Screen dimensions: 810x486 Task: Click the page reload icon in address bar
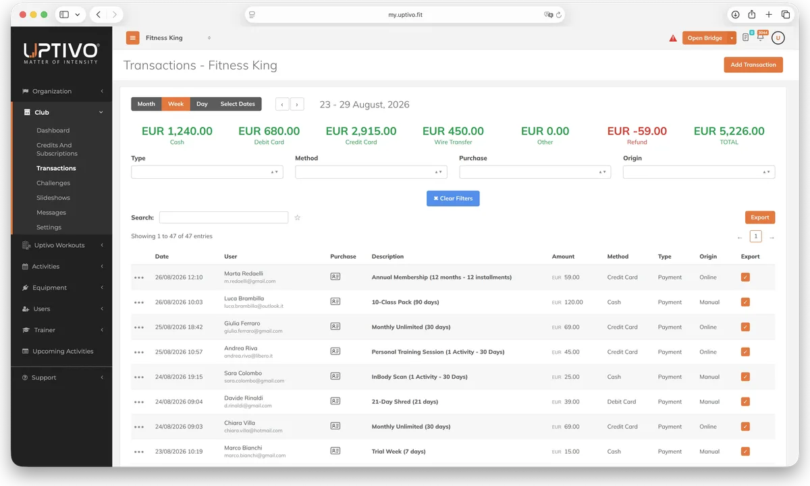click(559, 14)
